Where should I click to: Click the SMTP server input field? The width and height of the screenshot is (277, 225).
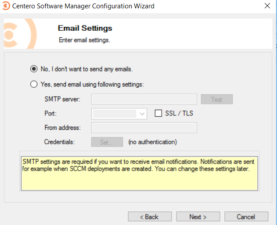click(144, 99)
